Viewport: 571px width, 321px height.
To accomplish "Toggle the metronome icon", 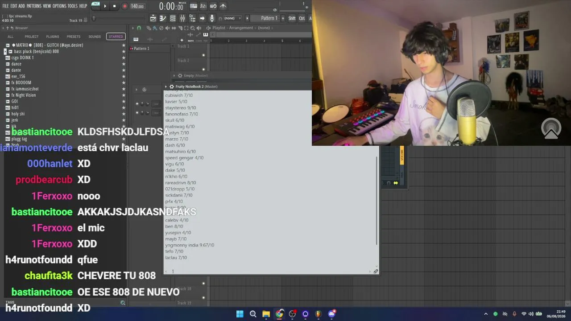I will (223, 6).
